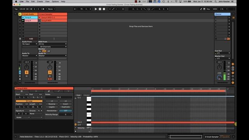Open the File menu
Viewport: 249px width, 140px height.
click(x=27, y=2)
